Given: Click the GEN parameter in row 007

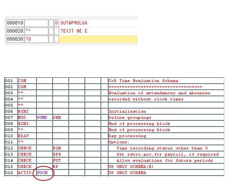Looking at the screenshot, I should tap(57, 118).
